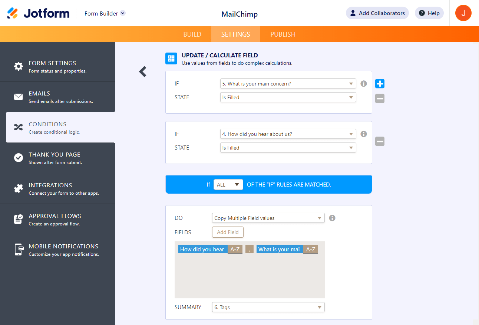Open Form Settings in the sidebar
The image size is (479, 325).
click(x=57, y=66)
